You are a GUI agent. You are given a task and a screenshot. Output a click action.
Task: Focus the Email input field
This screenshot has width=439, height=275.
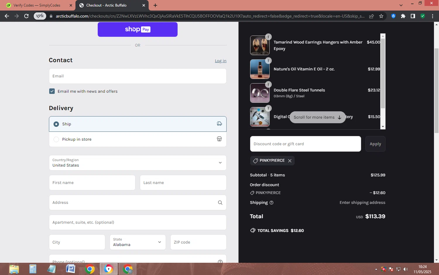pos(138,76)
